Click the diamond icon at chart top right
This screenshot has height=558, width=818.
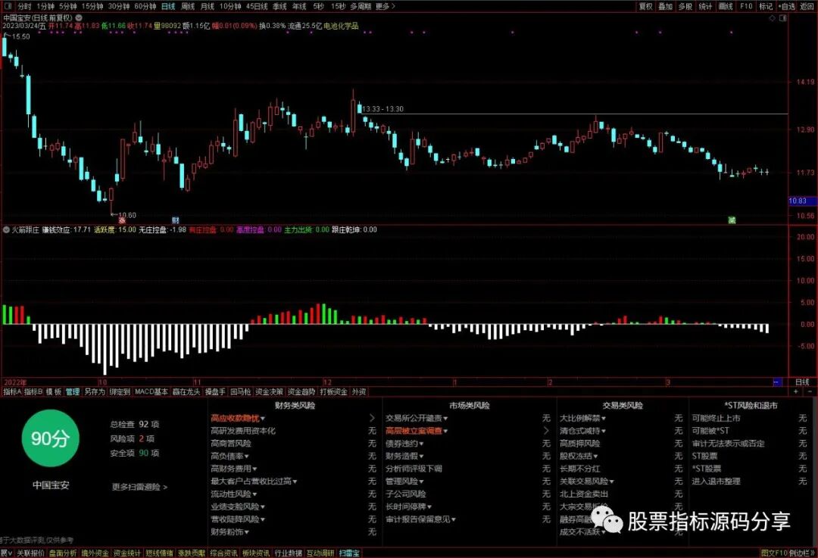(x=772, y=18)
